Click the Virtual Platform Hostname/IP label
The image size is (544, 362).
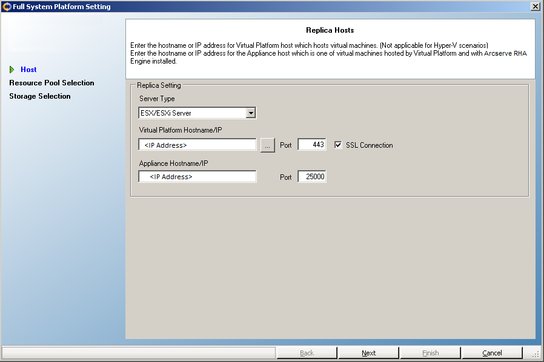[181, 130]
